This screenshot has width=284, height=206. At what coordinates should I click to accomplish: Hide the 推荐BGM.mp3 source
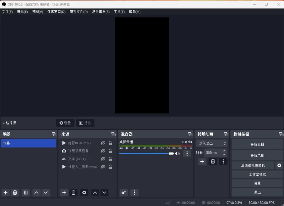click(x=103, y=143)
